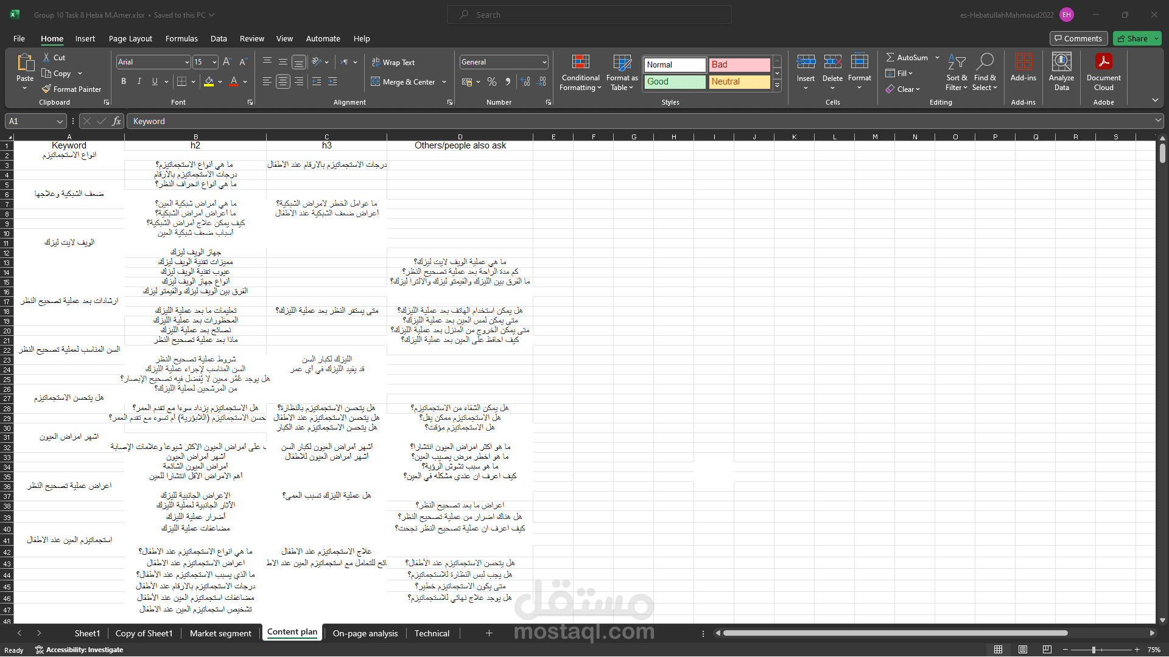Image resolution: width=1169 pixels, height=657 pixels.
Task: Apply the Bad cell style
Action: click(739, 64)
